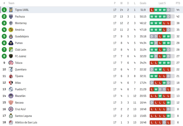This screenshot has width=183, height=126.
Task: Click the Team column header
Action: click(11, 3)
